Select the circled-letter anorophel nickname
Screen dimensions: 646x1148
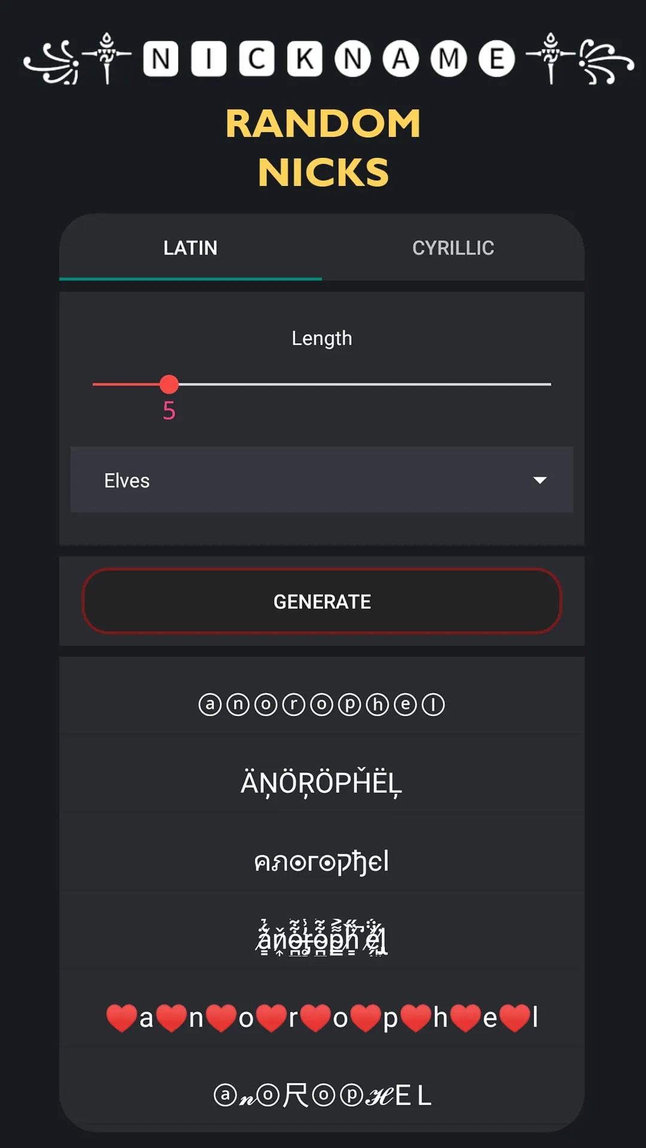pos(322,704)
